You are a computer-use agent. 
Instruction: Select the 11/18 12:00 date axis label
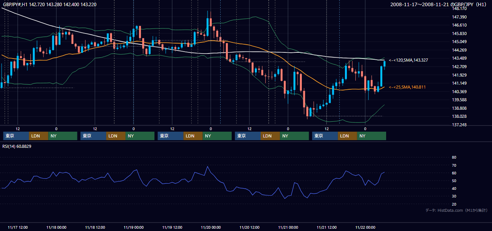click(x=95, y=227)
